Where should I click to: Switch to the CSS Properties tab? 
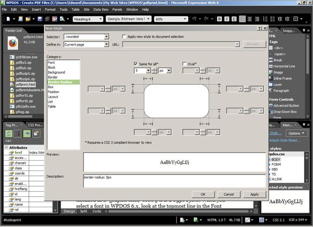35,125
